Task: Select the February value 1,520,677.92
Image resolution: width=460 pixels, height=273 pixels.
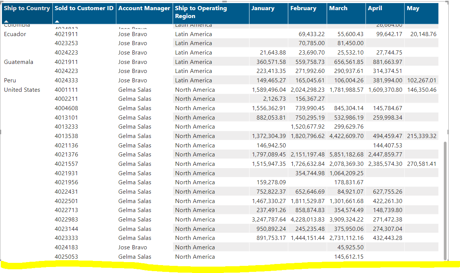Action: [x=308, y=127]
